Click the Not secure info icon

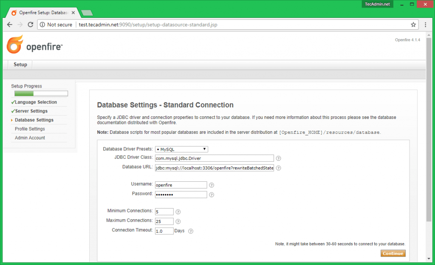[x=42, y=25]
